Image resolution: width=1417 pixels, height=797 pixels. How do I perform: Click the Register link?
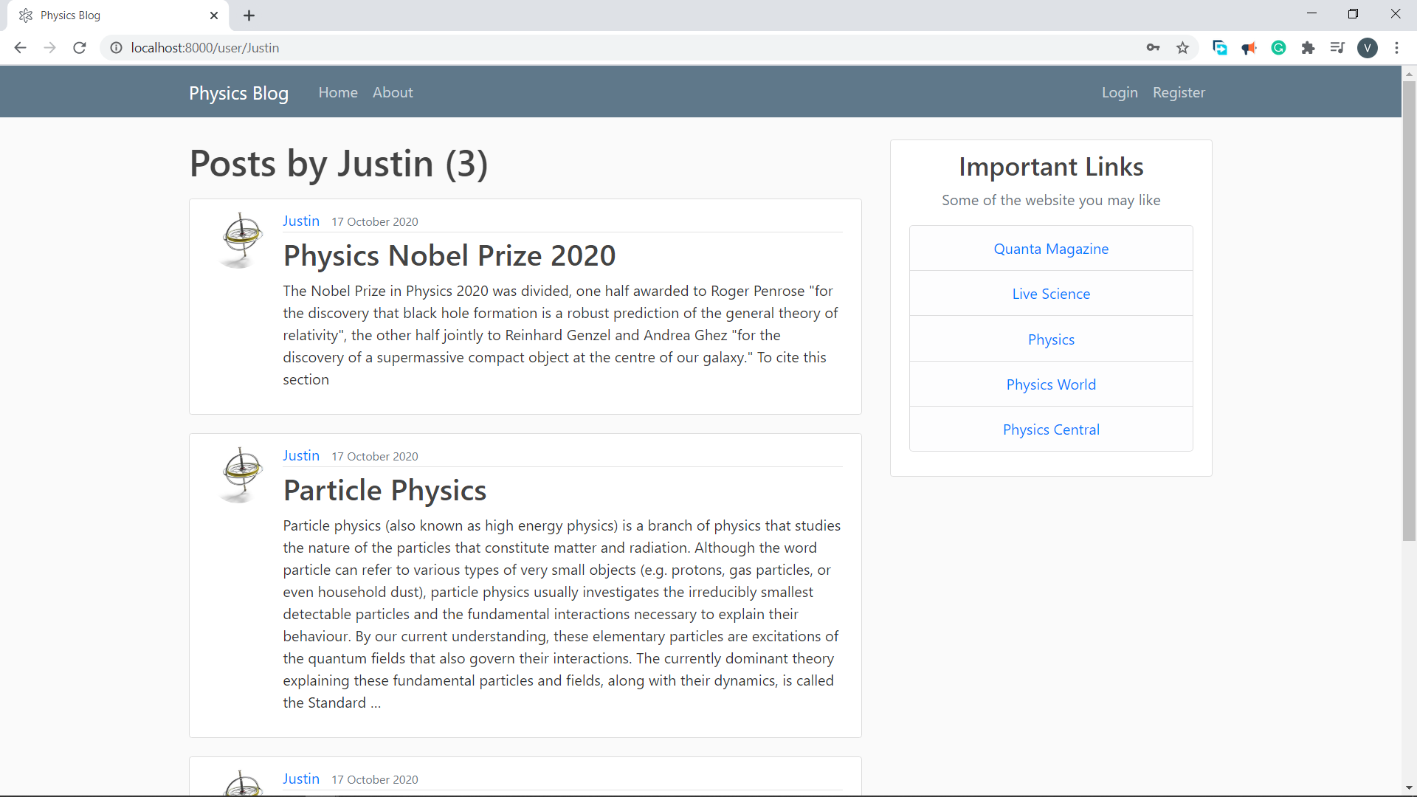1179,92
